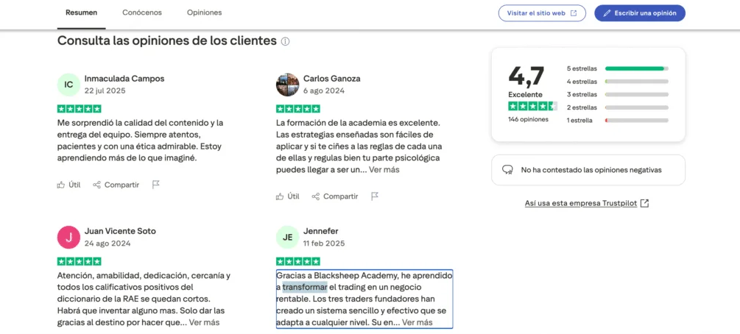
Task: Flag Inmaculada Campos review
Action: pyautogui.click(x=156, y=185)
